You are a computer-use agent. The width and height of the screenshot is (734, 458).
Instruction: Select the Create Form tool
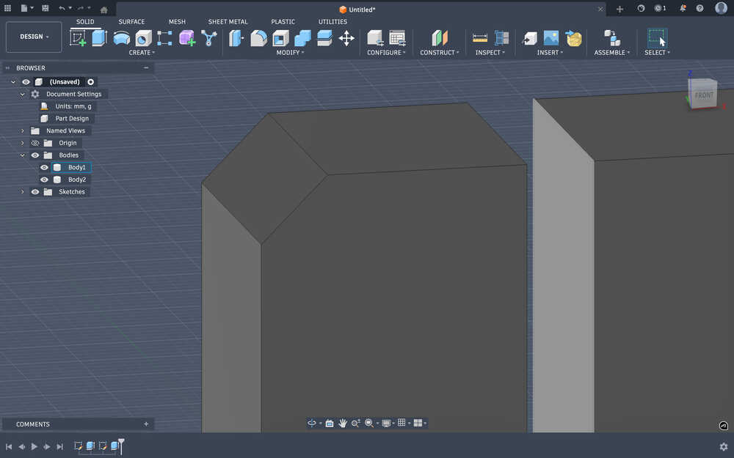point(186,38)
